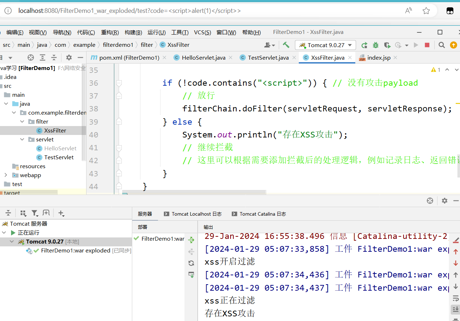Select opened file target icon in Project panel
The height and width of the screenshot is (321, 460).
31,57
